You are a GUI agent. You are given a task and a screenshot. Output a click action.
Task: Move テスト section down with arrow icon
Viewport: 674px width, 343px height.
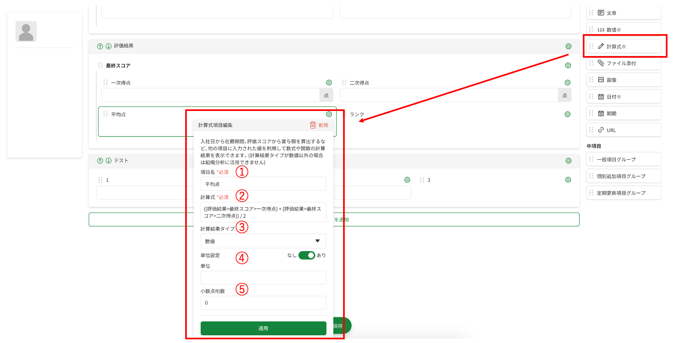(x=109, y=161)
